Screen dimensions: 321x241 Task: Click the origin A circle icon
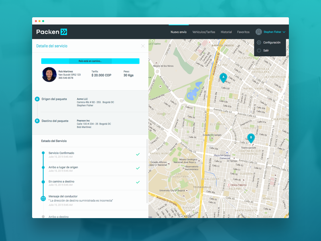pyautogui.click(x=37, y=99)
